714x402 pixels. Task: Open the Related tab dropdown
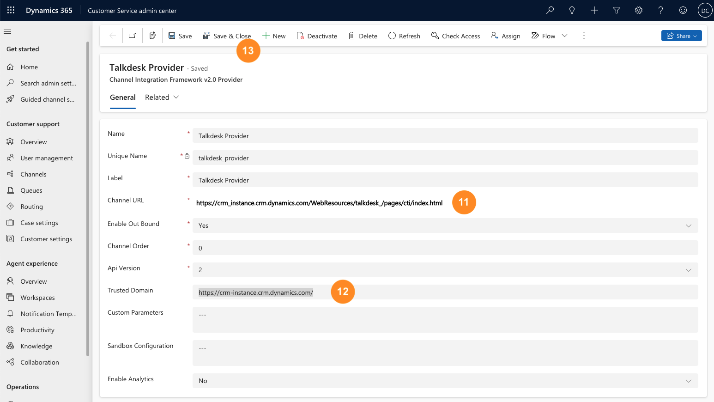(162, 97)
